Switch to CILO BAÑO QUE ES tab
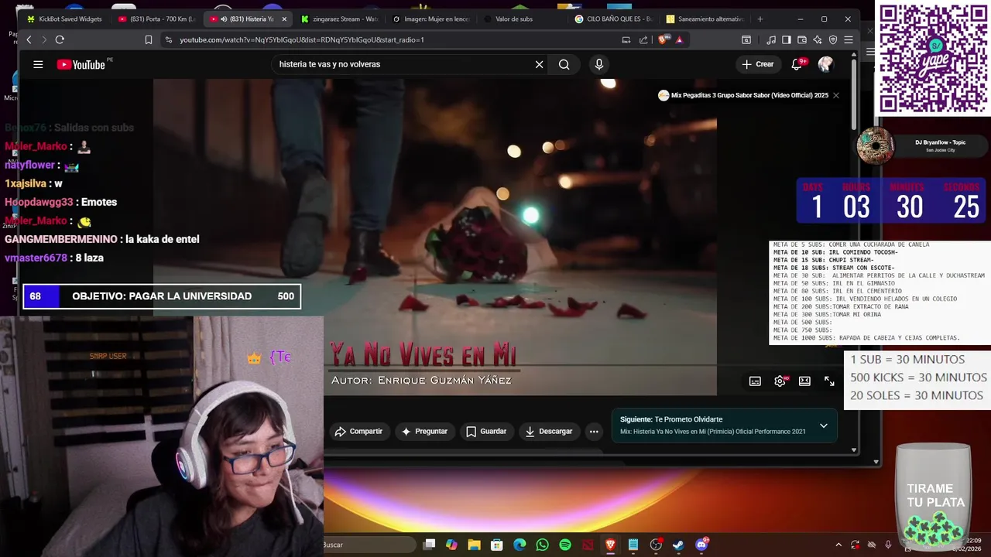Screen dimensions: 991x557 [612, 19]
